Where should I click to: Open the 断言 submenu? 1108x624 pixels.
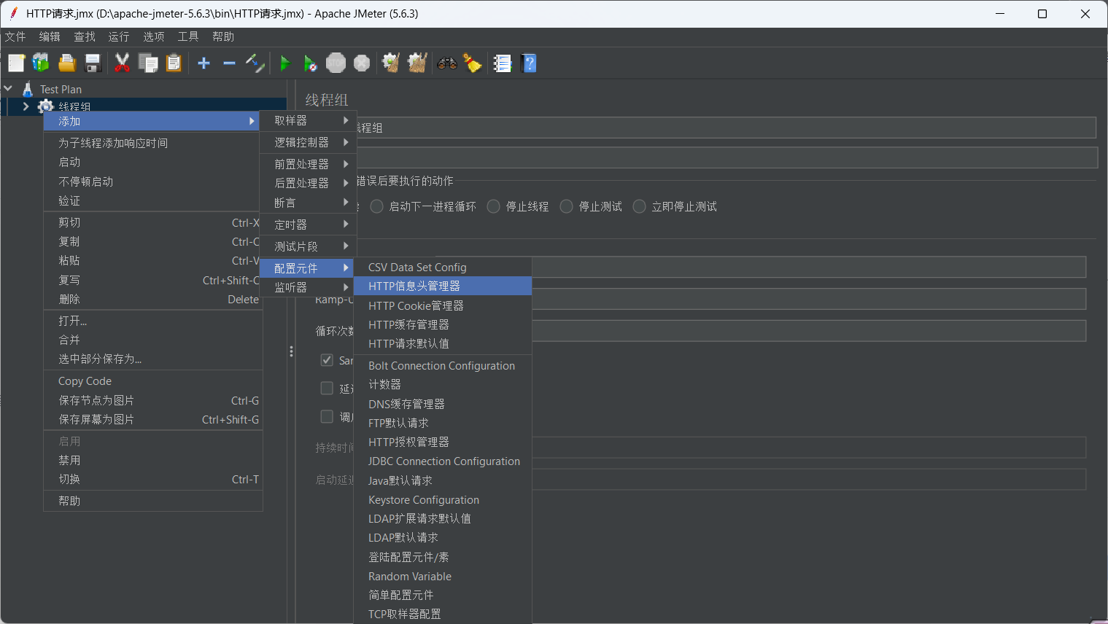click(308, 203)
